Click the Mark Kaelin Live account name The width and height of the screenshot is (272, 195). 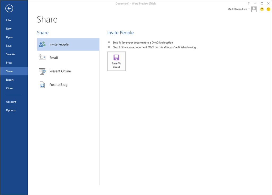click(x=237, y=9)
